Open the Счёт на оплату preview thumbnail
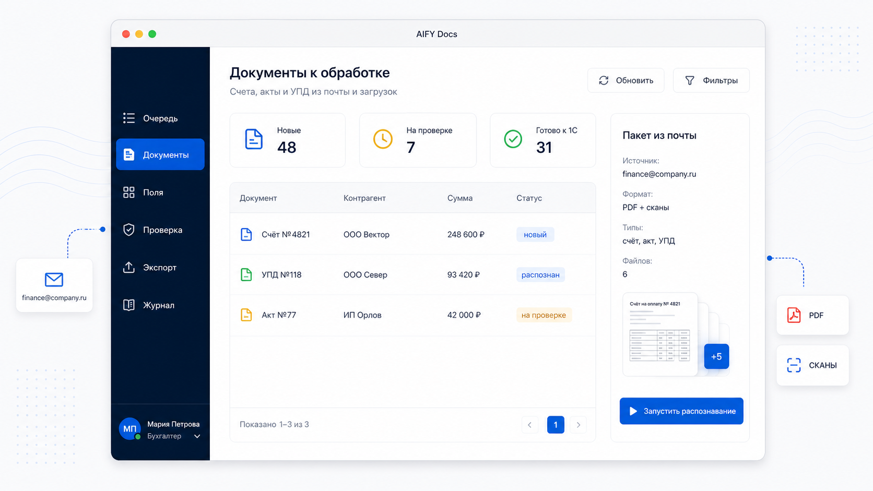 pyautogui.click(x=660, y=334)
